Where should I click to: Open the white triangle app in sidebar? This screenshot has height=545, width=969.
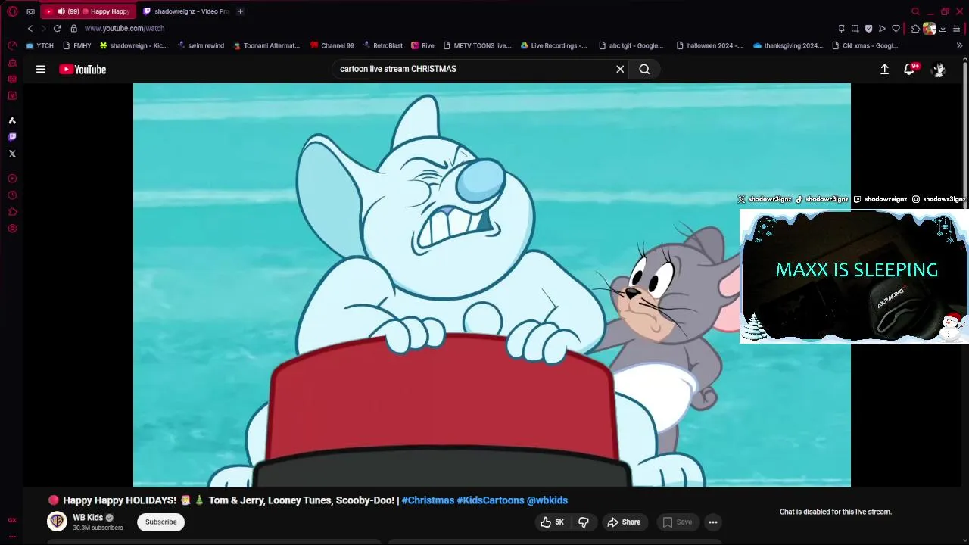(12, 120)
